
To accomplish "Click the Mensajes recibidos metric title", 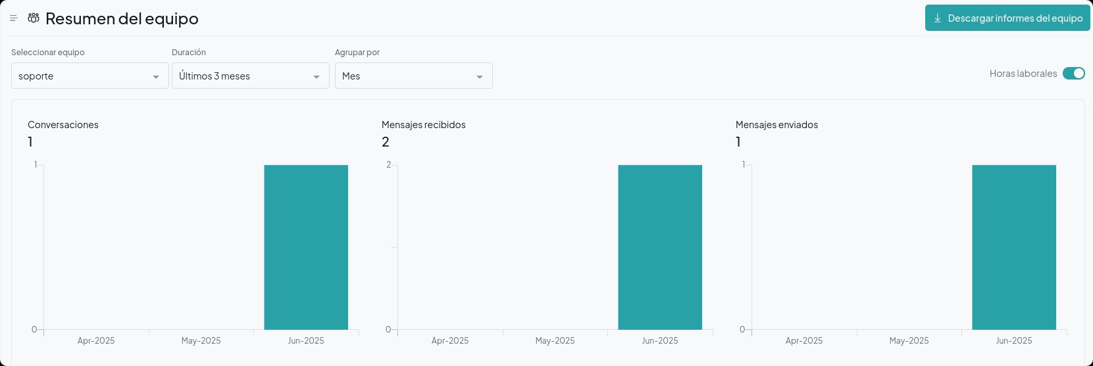I will 423,125.
